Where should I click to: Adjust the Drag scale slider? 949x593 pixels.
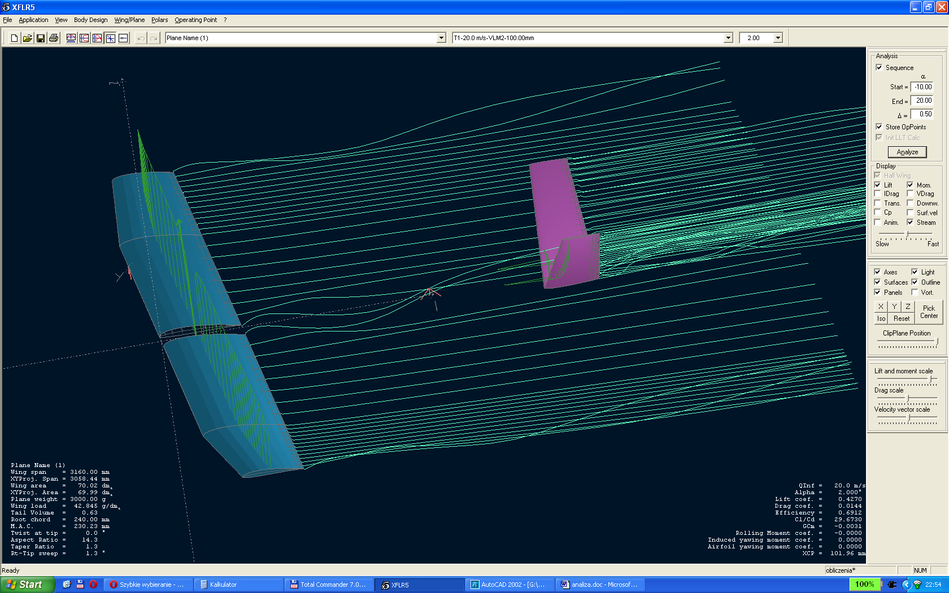(x=907, y=399)
